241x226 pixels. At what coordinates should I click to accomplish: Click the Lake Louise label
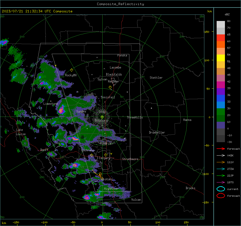point(21,132)
